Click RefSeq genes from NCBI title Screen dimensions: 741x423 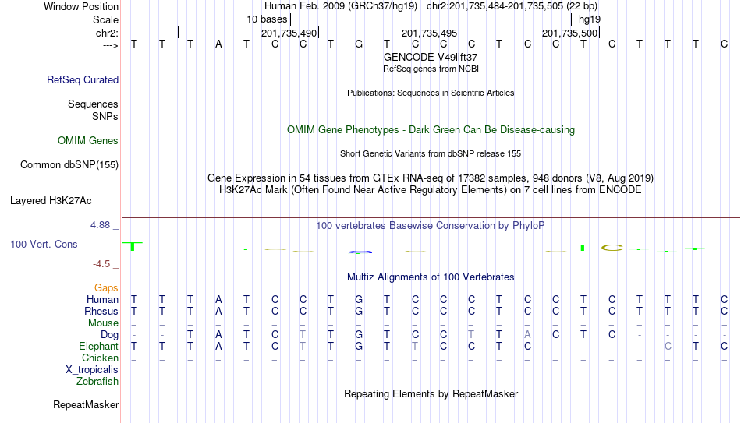(431, 69)
